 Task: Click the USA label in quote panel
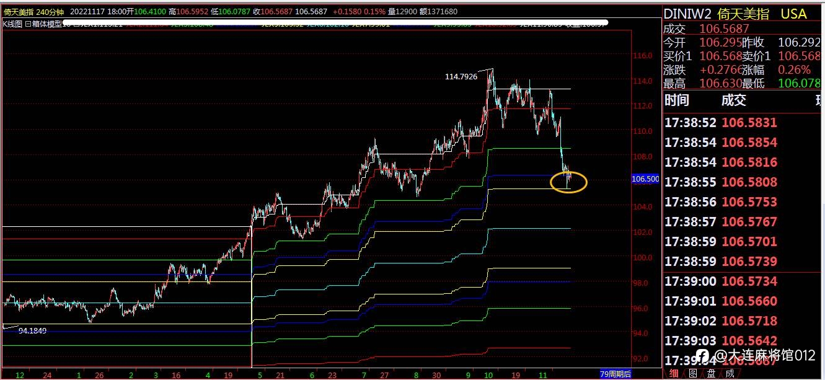pyautogui.click(x=793, y=14)
